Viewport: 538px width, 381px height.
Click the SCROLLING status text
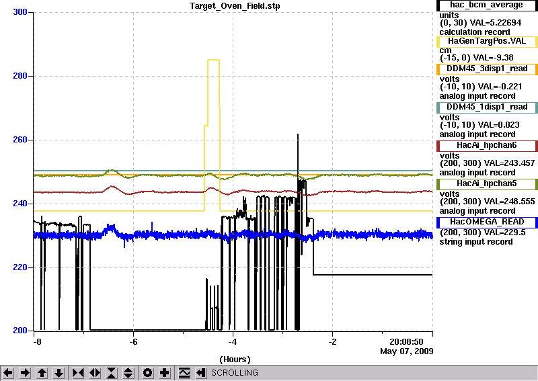[x=235, y=373]
